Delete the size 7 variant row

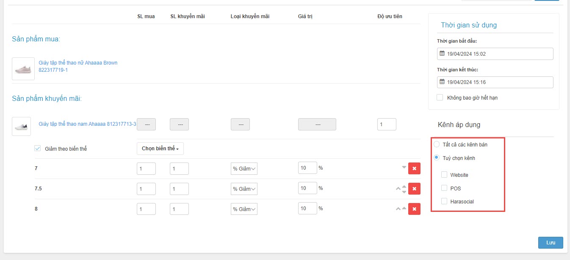pyautogui.click(x=414, y=168)
